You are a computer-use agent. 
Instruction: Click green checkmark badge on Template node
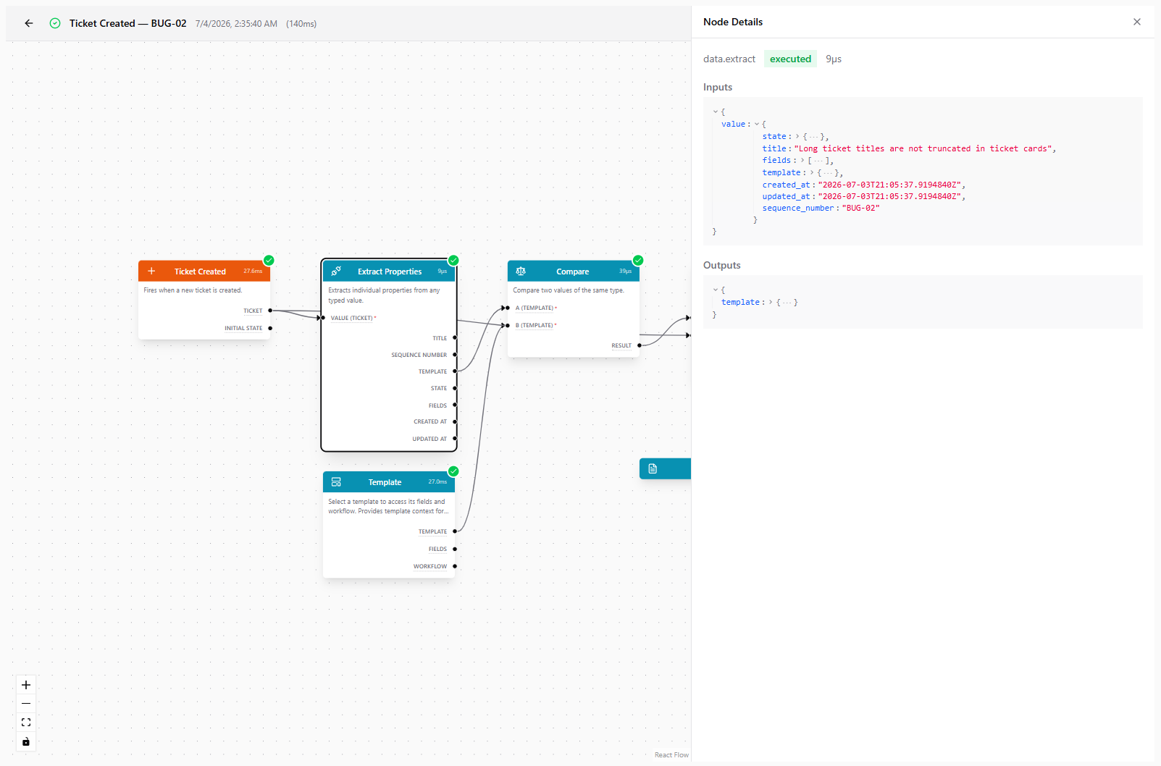[453, 471]
